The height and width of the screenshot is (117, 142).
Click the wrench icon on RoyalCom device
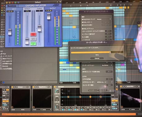(38, 87)
